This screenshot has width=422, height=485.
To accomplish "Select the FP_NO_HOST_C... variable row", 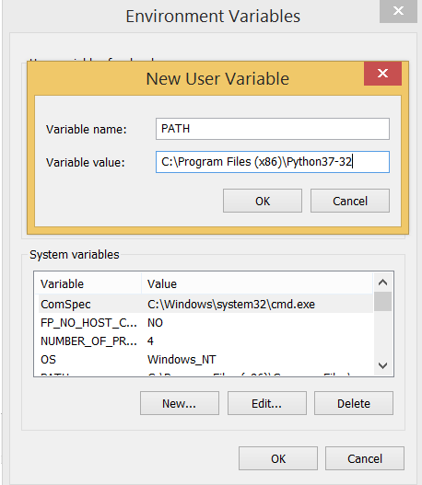I will click(x=204, y=323).
